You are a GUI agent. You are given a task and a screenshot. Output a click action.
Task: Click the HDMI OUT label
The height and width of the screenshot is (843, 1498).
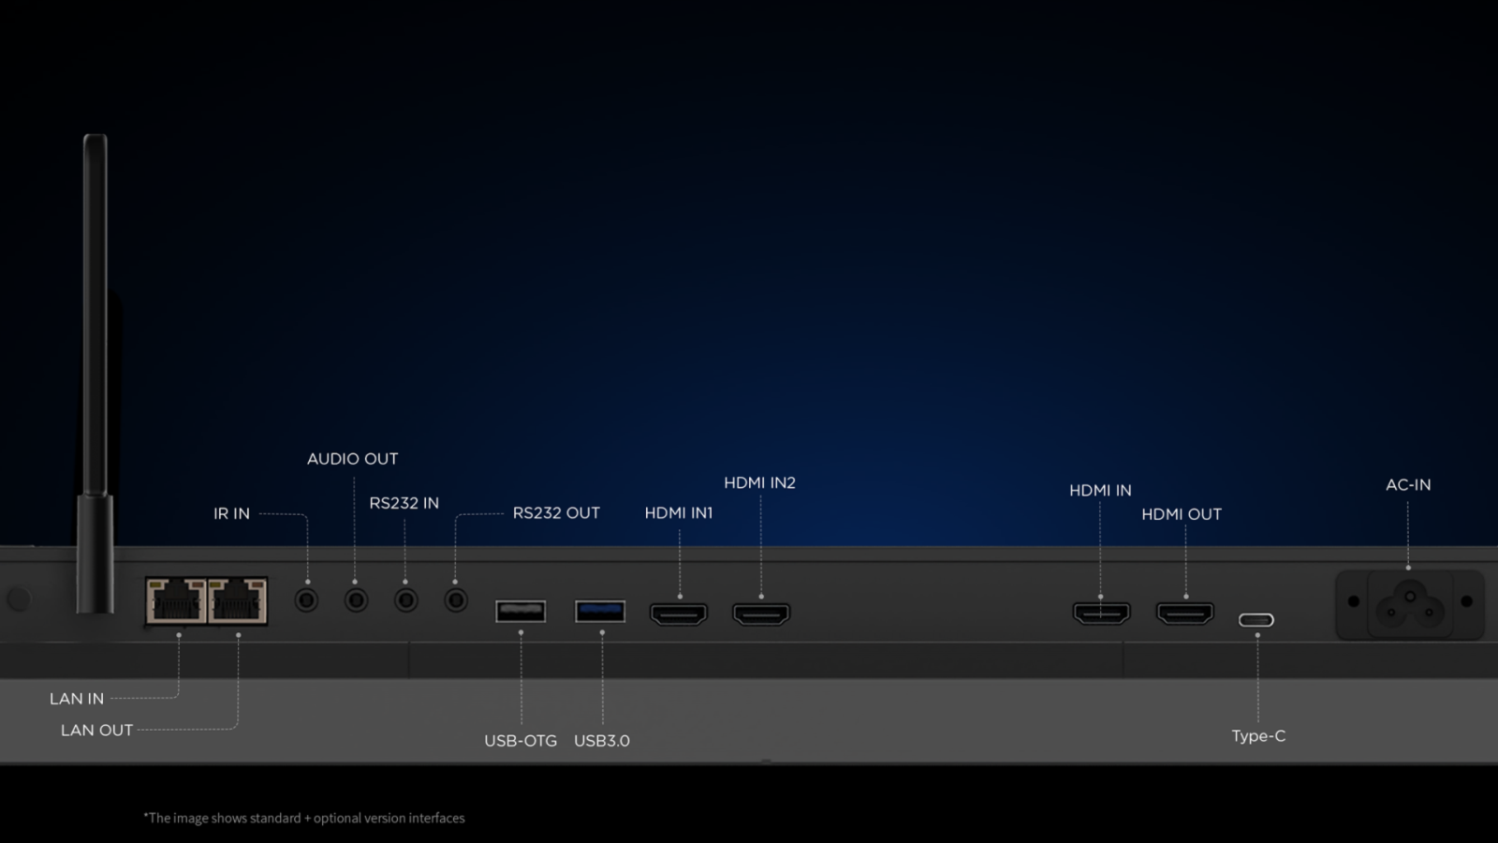tap(1182, 514)
